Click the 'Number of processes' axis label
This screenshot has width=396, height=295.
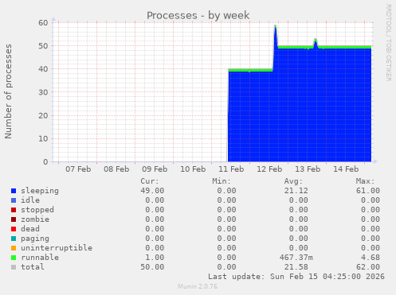8,91
